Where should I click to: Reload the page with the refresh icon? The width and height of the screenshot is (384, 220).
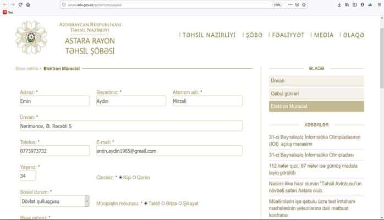tap(20, 4)
